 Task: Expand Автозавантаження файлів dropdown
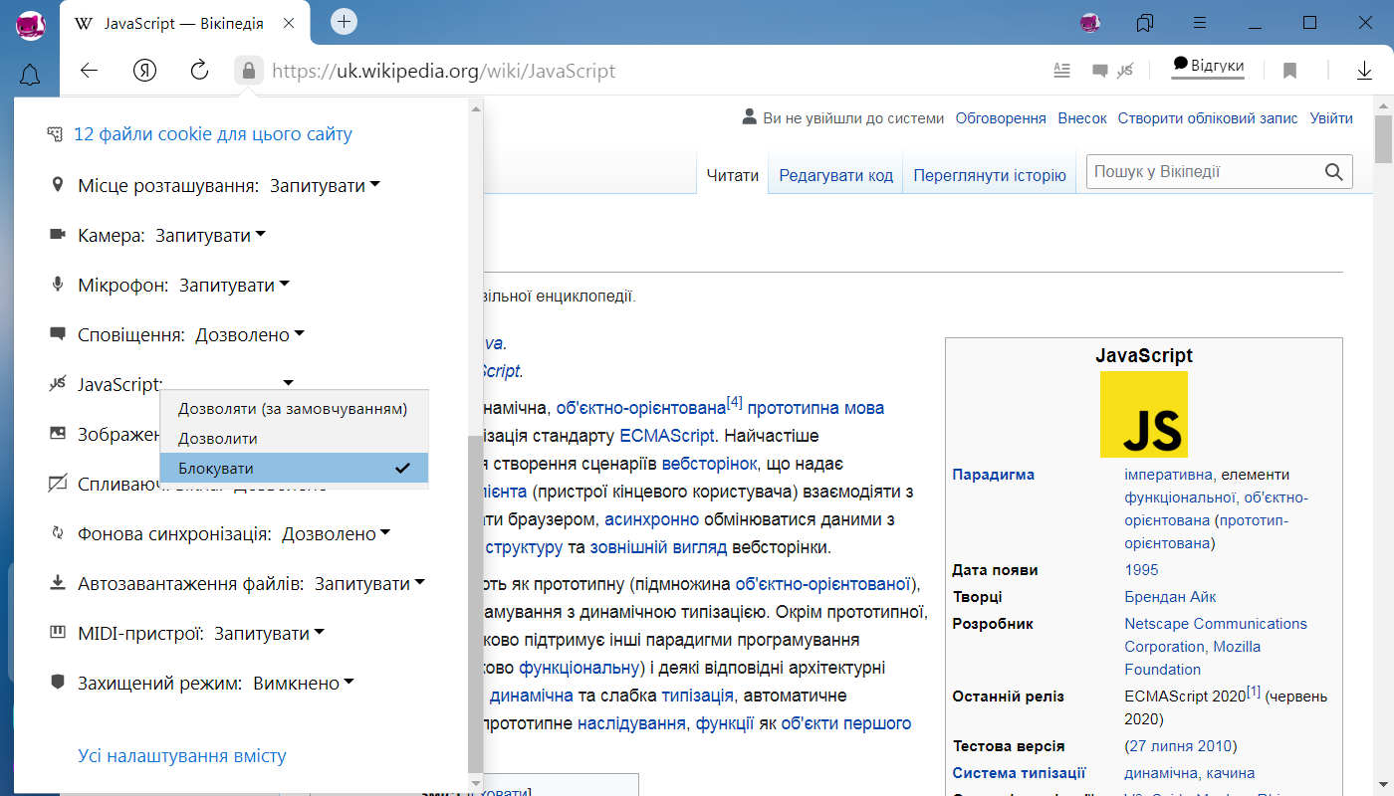(x=369, y=583)
